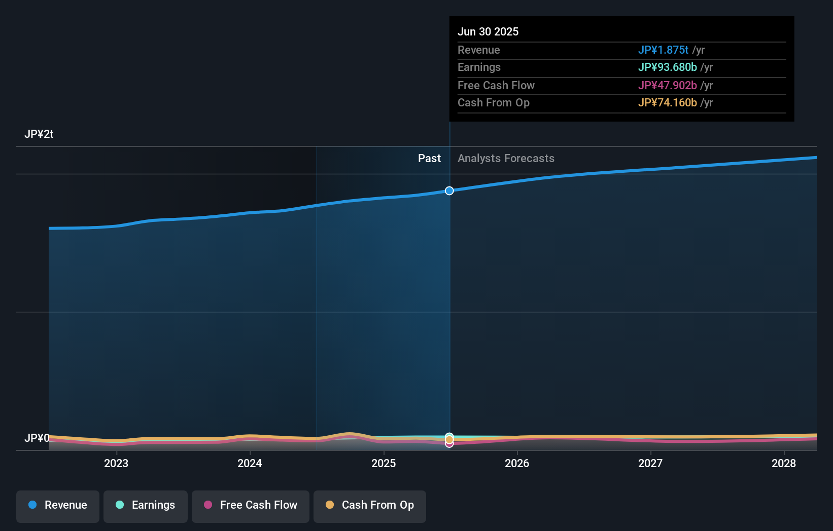Click the JP¥2t axis label

[40, 134]
